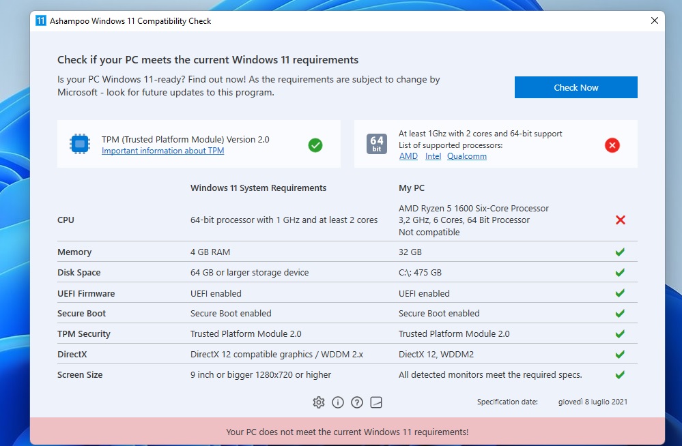This screenshot has height=446, width=682.
Task: Select the UEFI Firmware row label
Action: pos(86,293)
